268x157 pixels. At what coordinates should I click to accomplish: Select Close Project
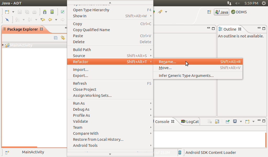tap(110, 89)
